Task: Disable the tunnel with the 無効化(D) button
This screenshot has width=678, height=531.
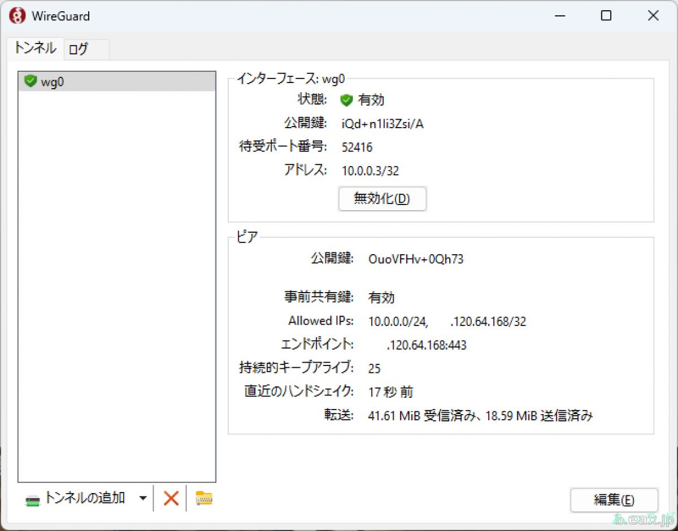Action: pyautogui.click(x=382, y=199)
